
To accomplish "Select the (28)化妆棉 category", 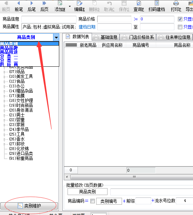I will [19, 149].
